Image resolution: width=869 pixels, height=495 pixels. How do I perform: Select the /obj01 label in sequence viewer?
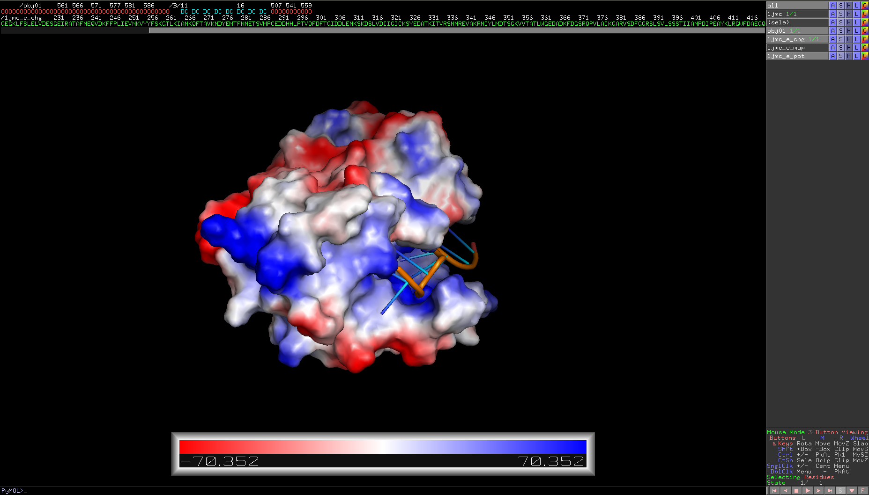pyautogui.click(x=30, y=6)
